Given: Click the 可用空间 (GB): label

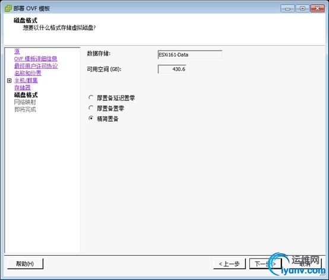Looking at the screenshot, I should pyautogui.click(x=104, y=69).
